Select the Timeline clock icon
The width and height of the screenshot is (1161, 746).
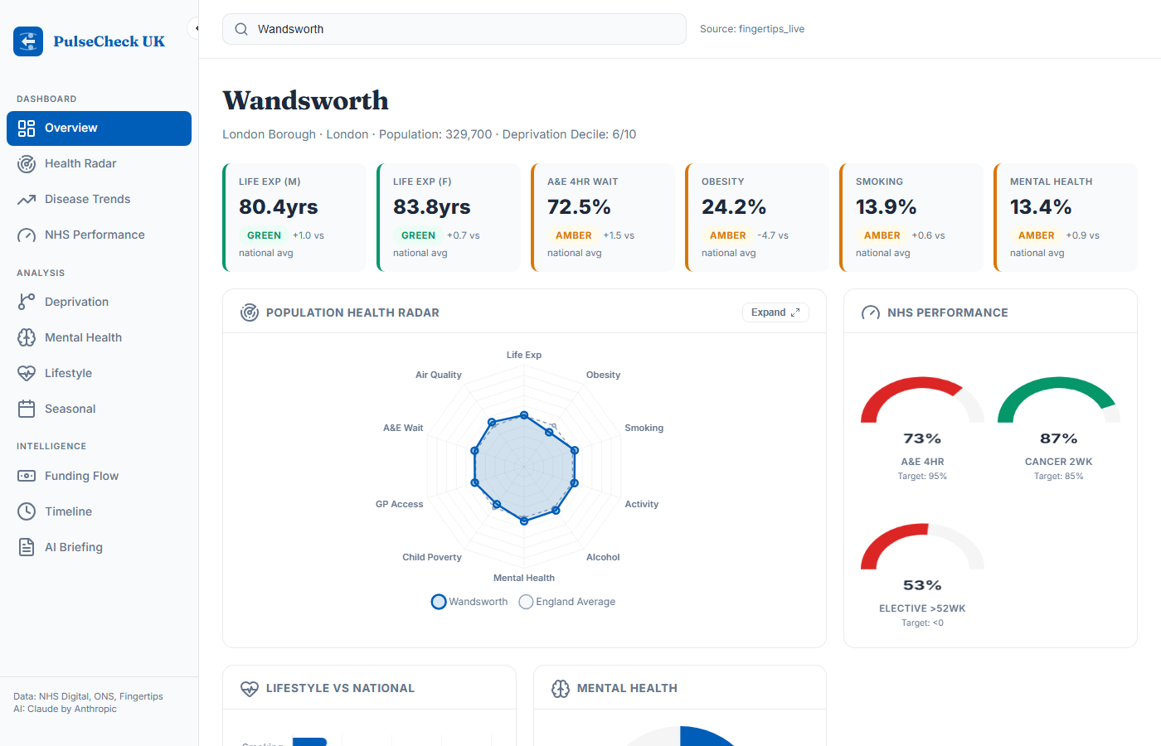[x=25, y=511]
